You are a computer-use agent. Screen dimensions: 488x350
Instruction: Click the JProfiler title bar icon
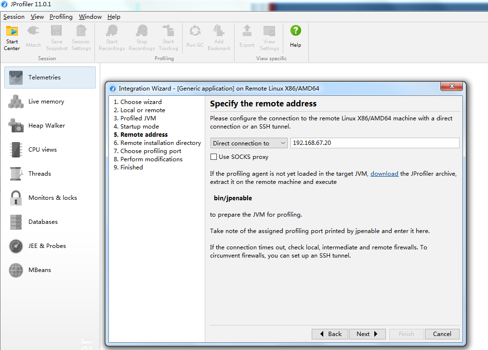(x=4, y=4)
